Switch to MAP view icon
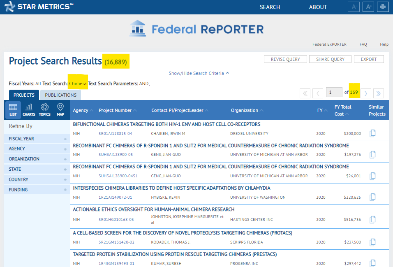The image size is (393, 267). (x=60, y=110)
